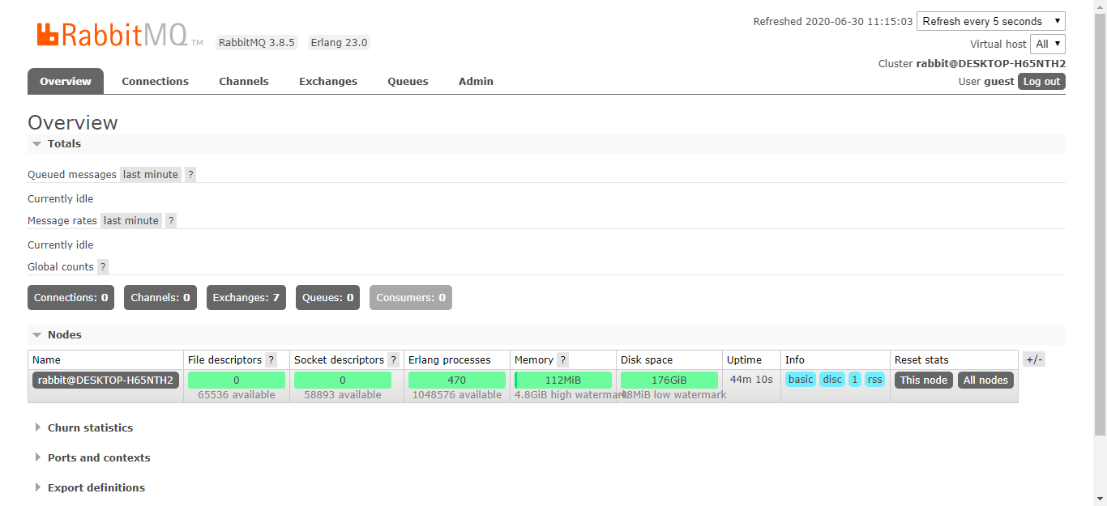Open the Admin tab

click(476, 81)
